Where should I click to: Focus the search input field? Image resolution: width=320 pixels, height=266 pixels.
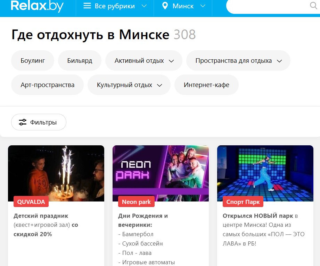click(267, 6)
